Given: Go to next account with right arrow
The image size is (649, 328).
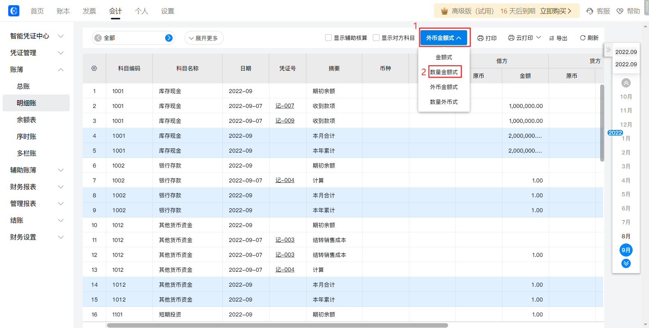Looking at the screenshot, I should point(169,38).
